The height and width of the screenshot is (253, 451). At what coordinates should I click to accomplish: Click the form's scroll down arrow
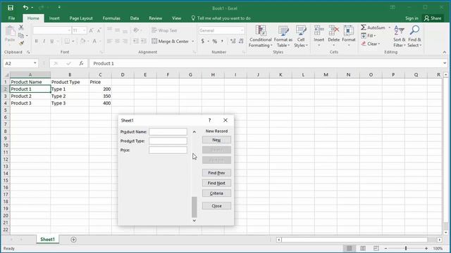coord(194,221)
